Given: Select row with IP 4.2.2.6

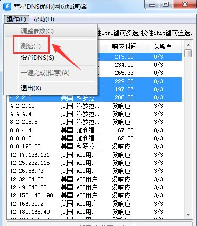Looking at the screenshot, I should 95,97.
